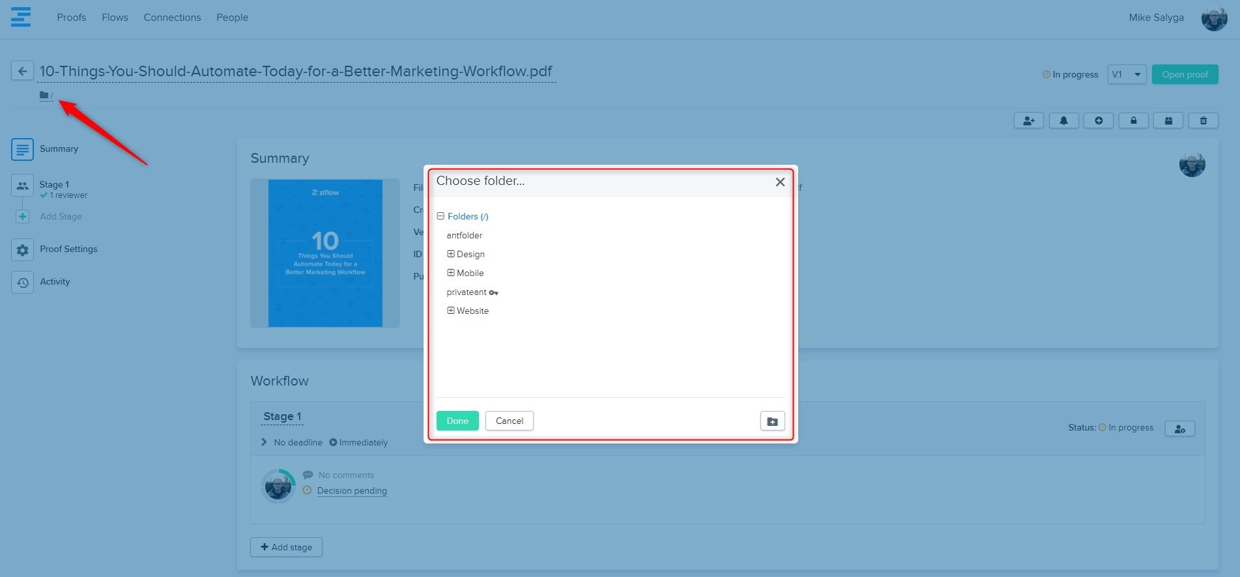
Task: Click the new folder icon in dialog
Action: [x=772, y=421]
